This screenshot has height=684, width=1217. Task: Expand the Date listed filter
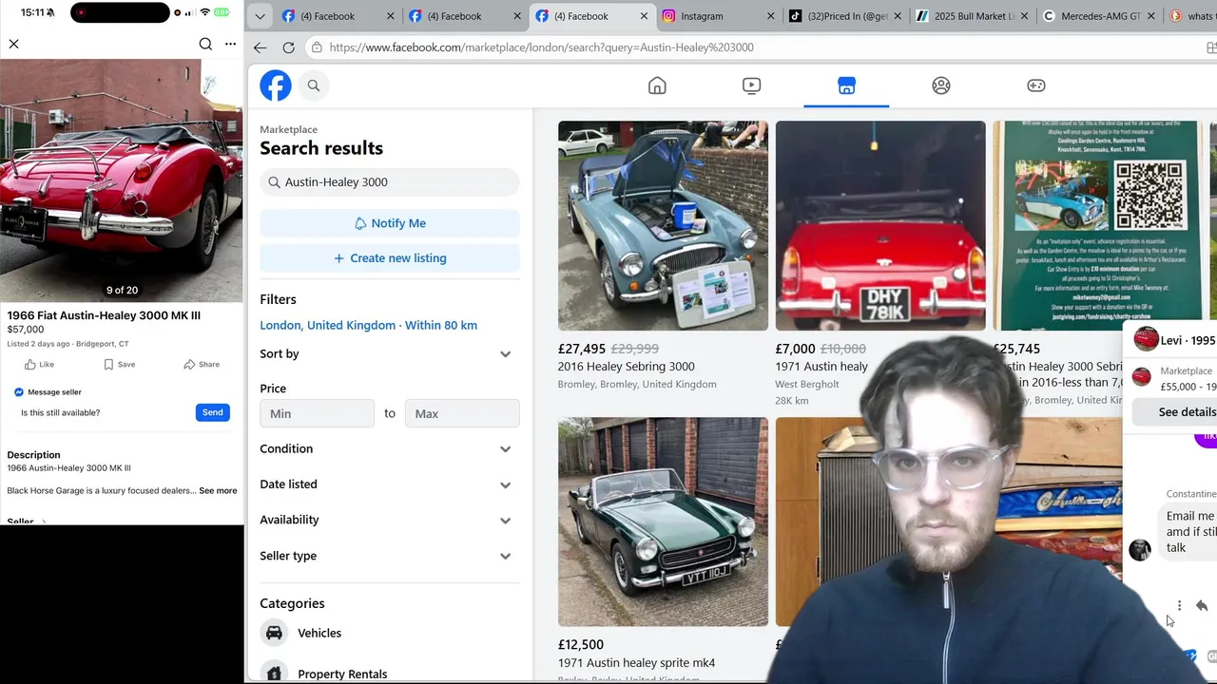(390, 484)
